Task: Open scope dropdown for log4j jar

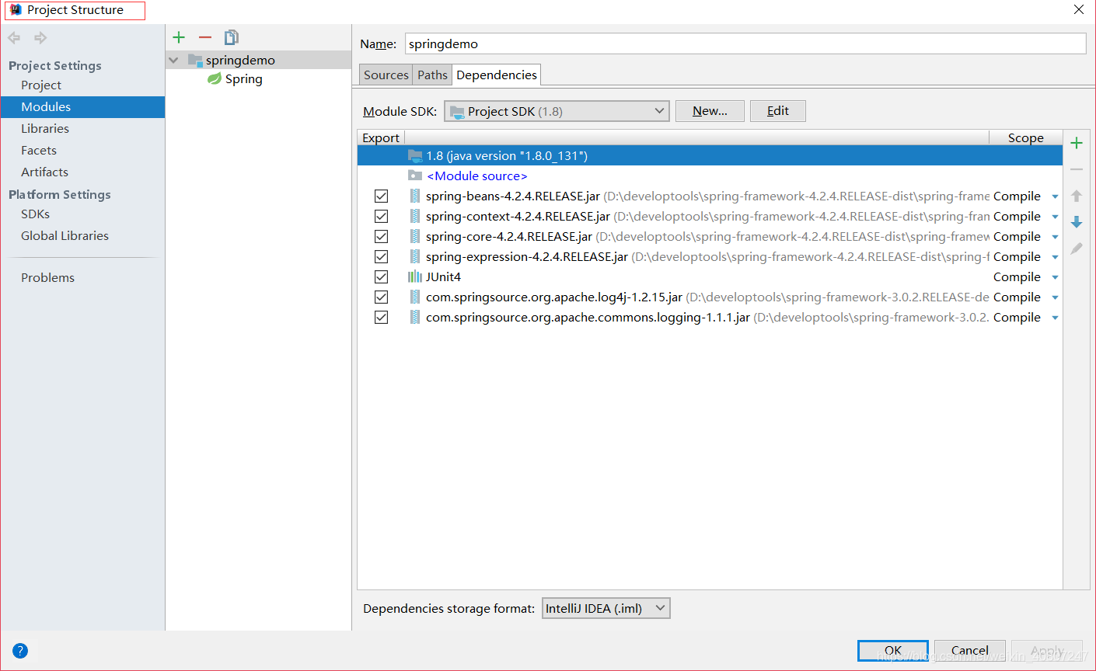Action: [1055, 297]
